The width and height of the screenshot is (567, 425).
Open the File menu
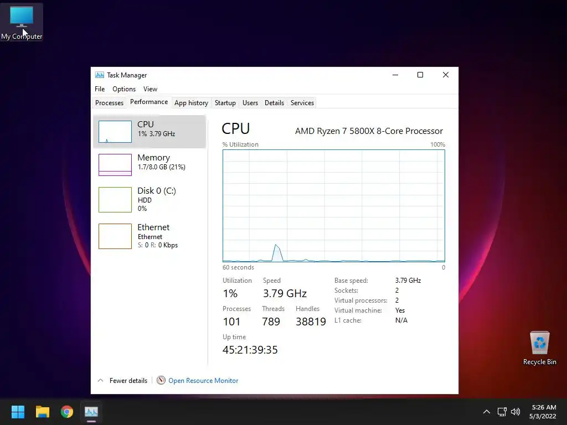coord(100,89)
